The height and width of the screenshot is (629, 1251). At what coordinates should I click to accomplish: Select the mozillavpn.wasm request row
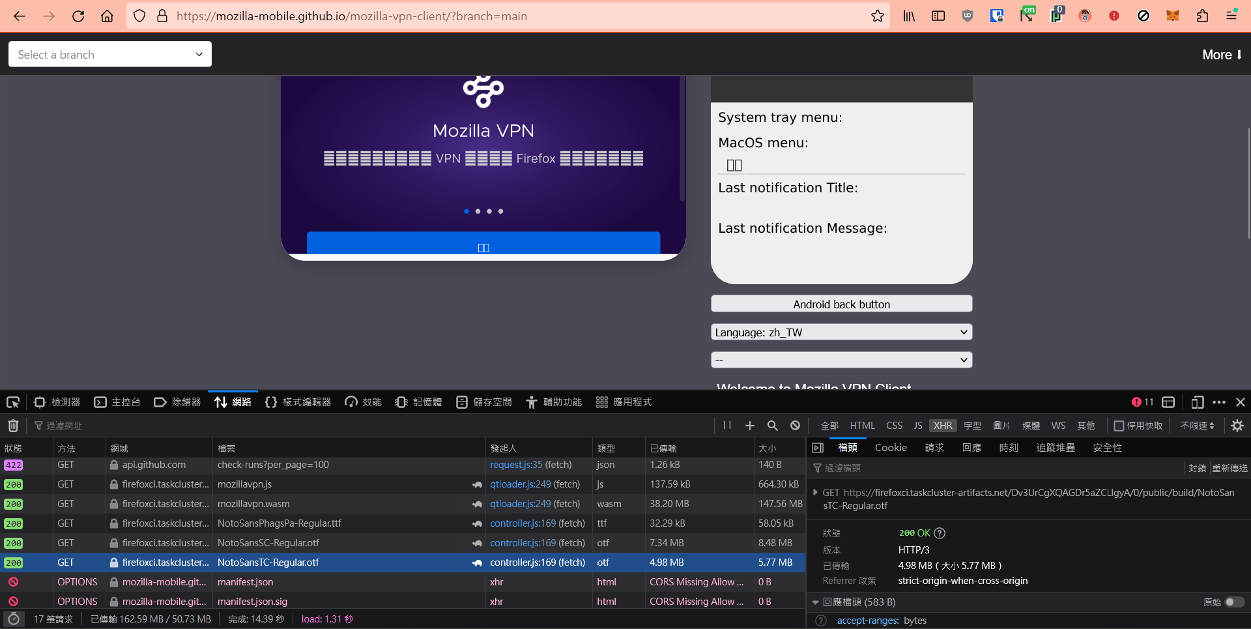pos(403,504)
